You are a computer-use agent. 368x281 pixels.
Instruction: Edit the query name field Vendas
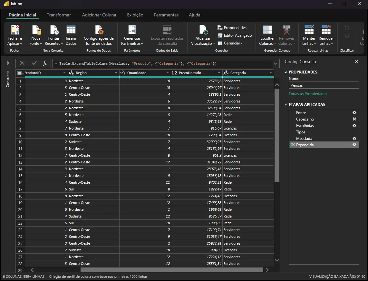click(x=324, y=85)
